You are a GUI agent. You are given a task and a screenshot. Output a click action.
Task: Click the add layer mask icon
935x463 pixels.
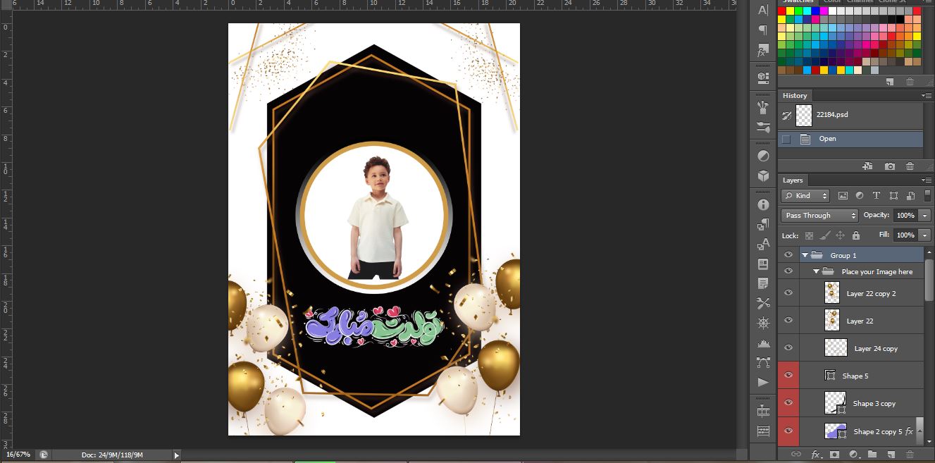point(835,455)
